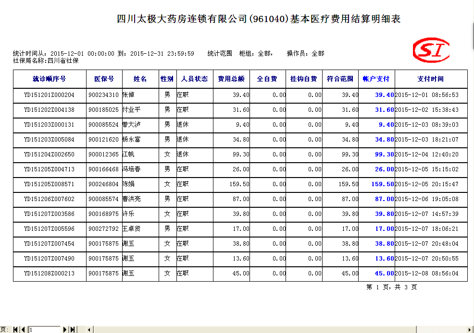Click insurance number 900185025
The image size is (474, 333).
104,110
